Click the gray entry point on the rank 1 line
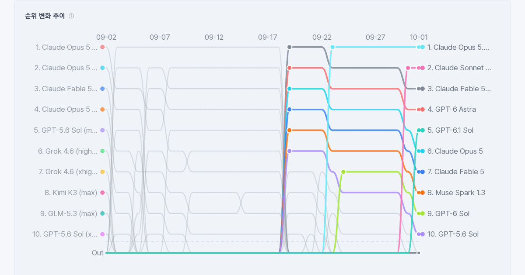 click(x=289, y=47)
